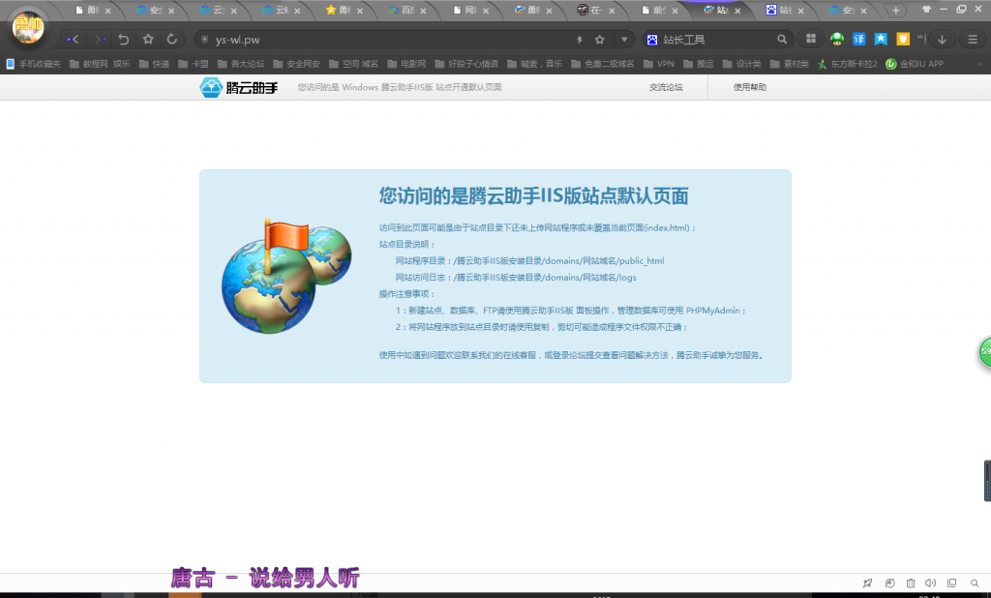Viewport: 991px width, 598px height.
Task: Open the green mushroom extension icon
Action: pos(837,40)
